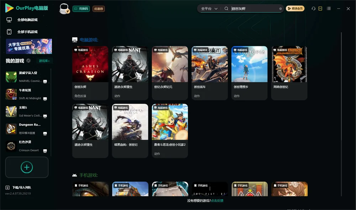Click the version text ver:2.4.9739.29219
The width and height of the screenshot is (356, 210).
click(18, 193)
